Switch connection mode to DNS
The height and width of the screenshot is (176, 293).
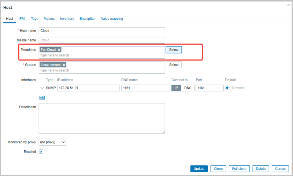[x=188, y=88]
